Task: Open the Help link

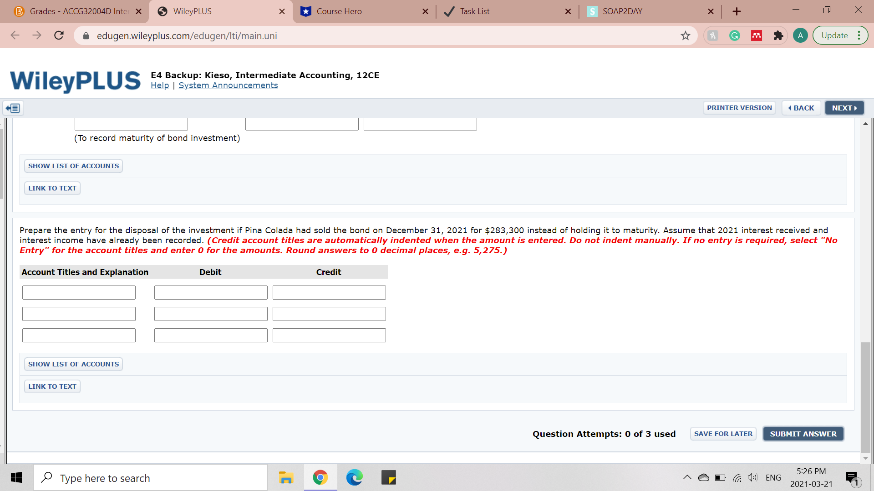Action: pos(159,85)
